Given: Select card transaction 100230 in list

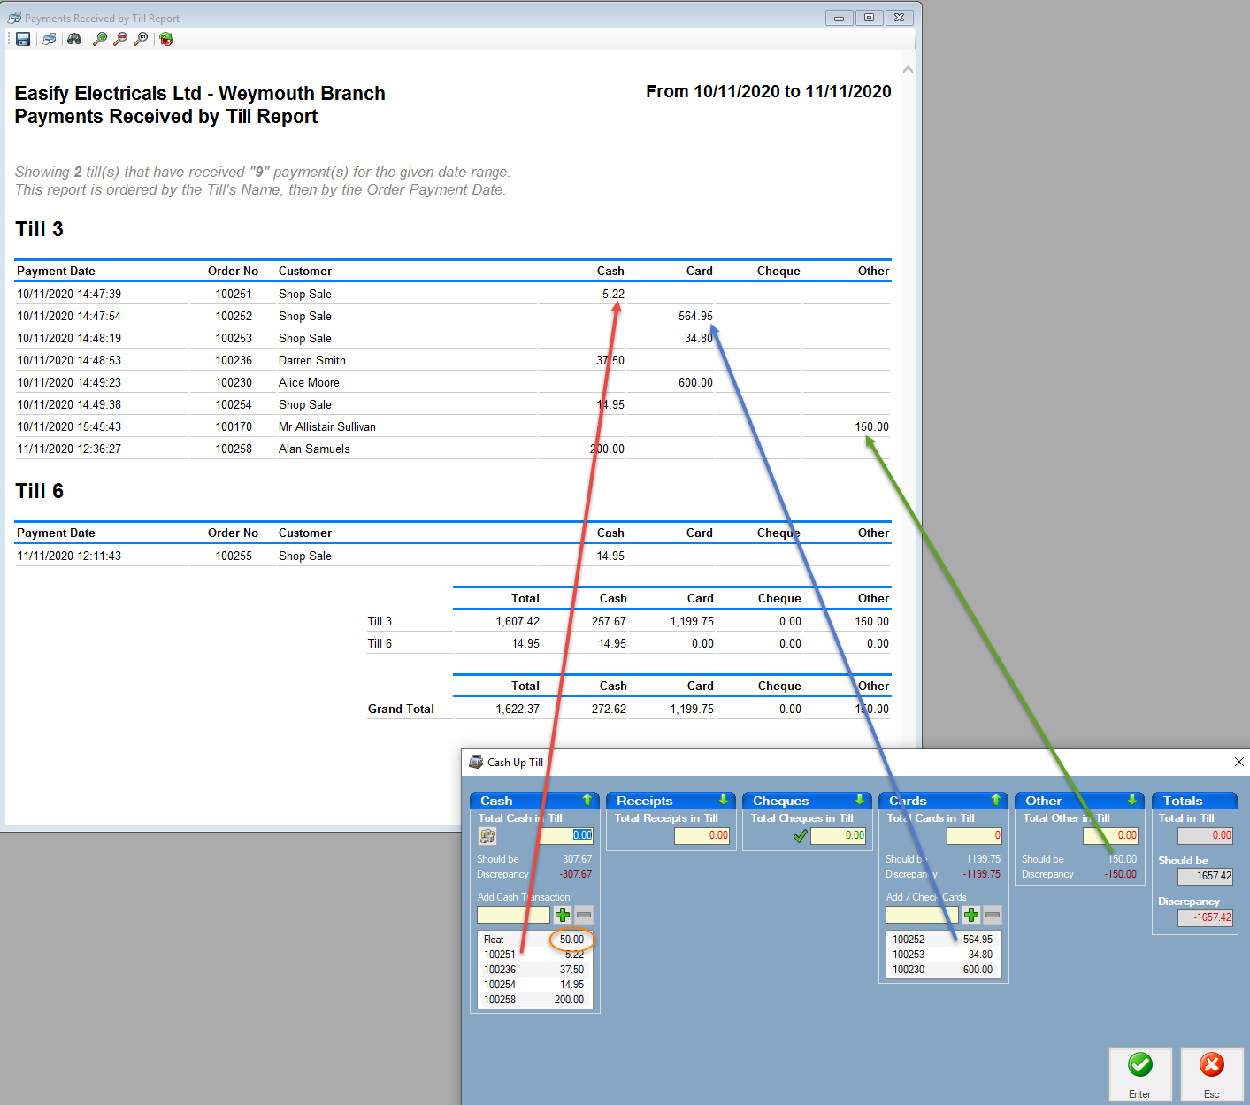Looking at the screenshot, I should pos(942,970).
